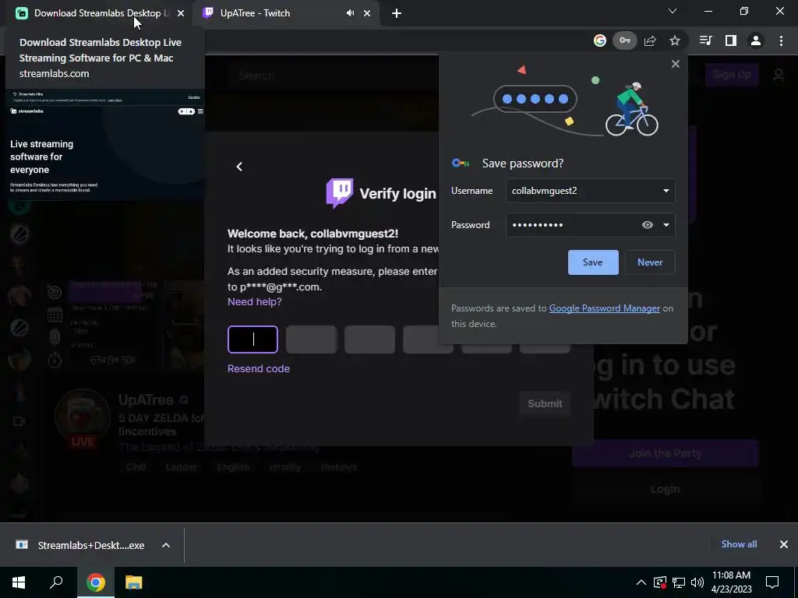Open the Chrome profile avatar
This screenshot has width=798, height=598.
click(756, 40)
